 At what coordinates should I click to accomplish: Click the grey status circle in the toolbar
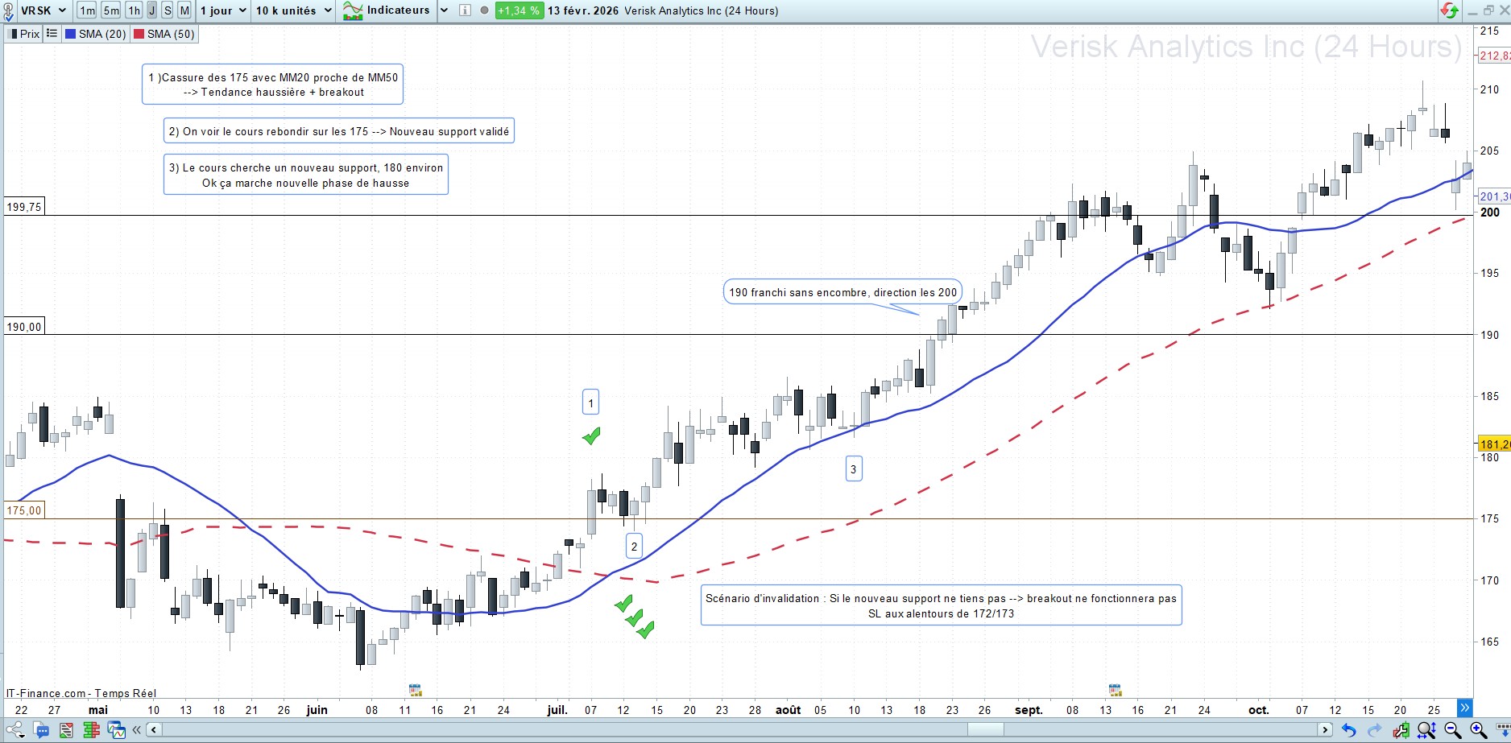pos(484,10)
